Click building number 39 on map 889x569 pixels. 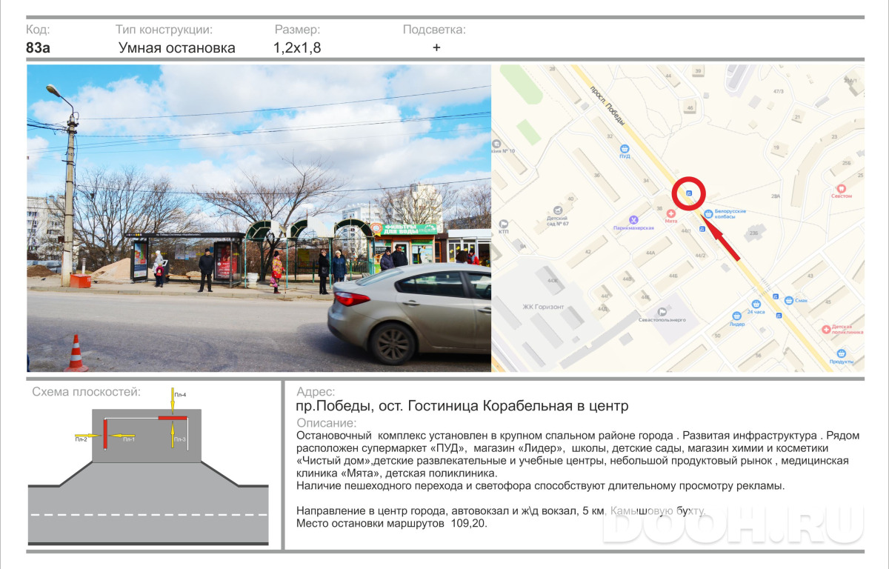[697, 71]
